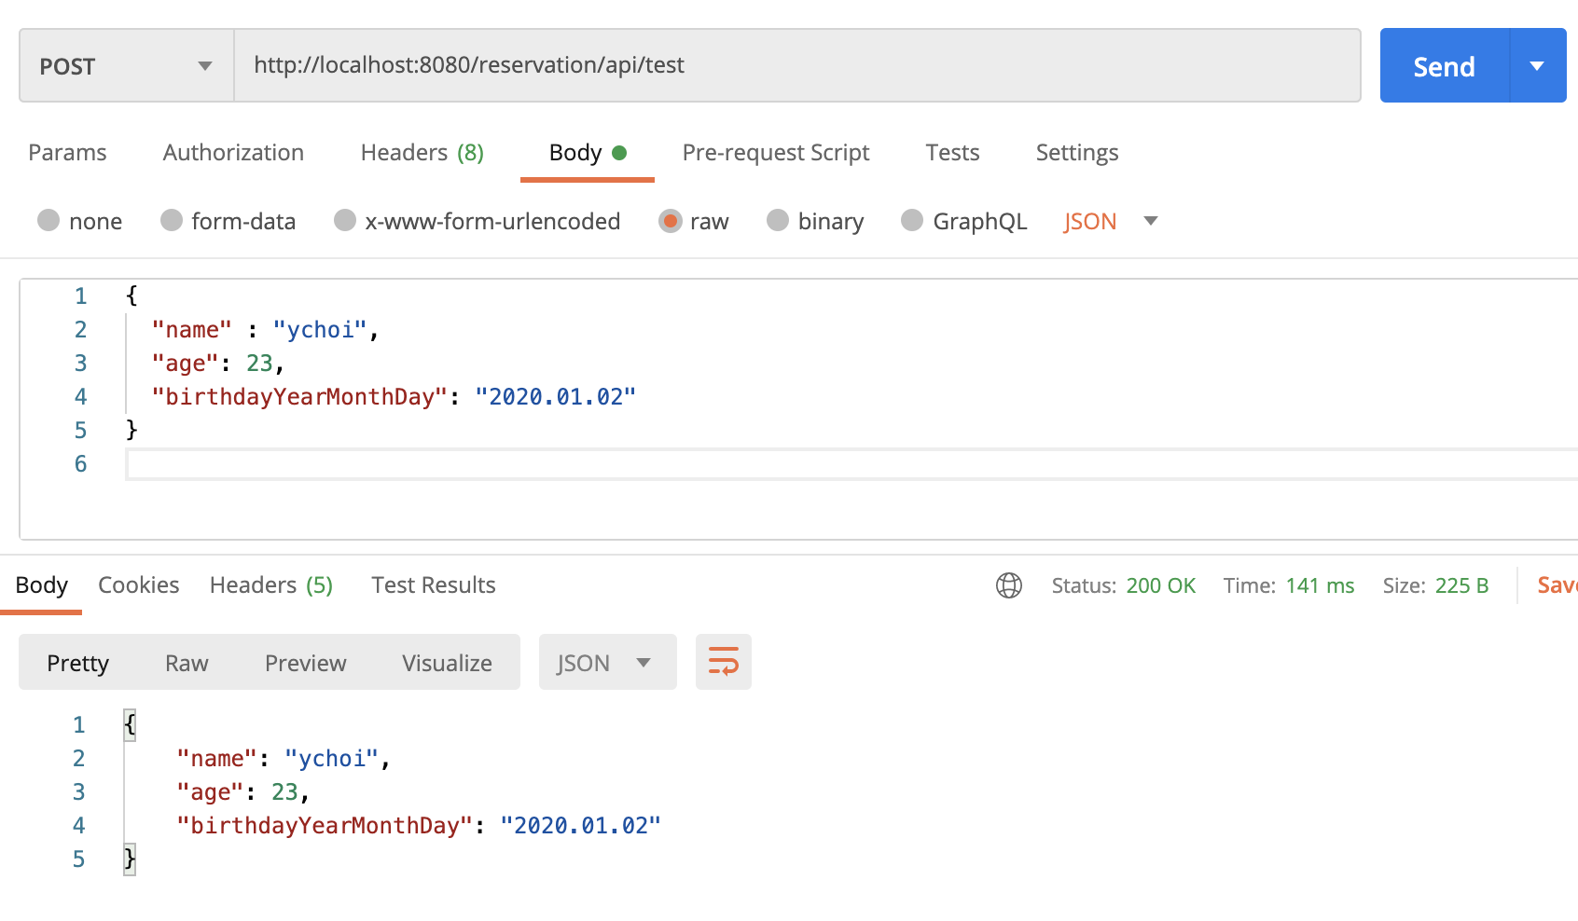Image resolution: width=1578 pixels, height=921 pixels.
Task: Open the Test Results tab
Action: pos(434,584)
